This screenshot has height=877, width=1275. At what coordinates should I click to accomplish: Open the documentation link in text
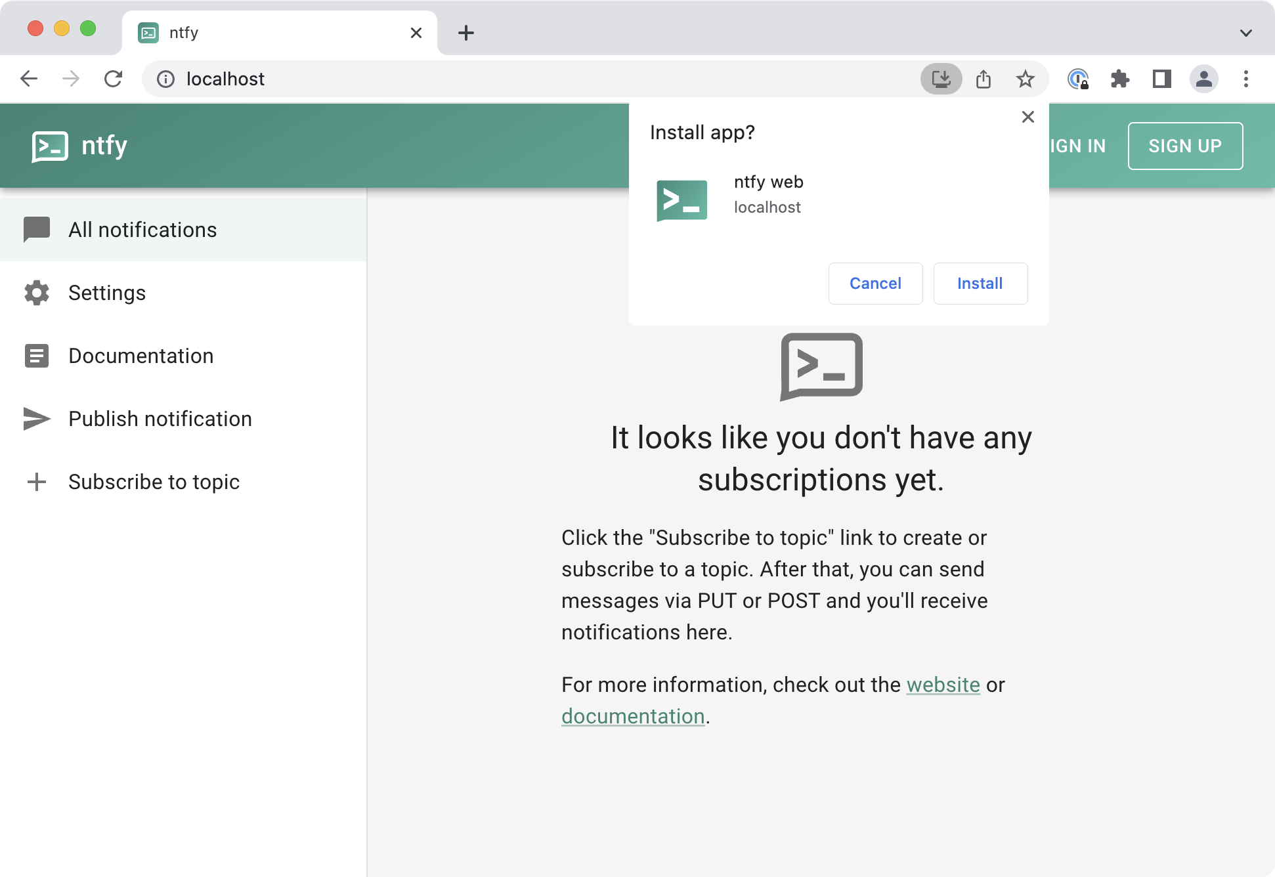633,716
